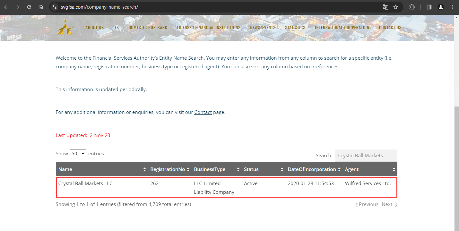The height and width of the screenshot is (231, 459).
Task: Click the address bar URL
Action: pyautogui.click(x=100, y=7)
